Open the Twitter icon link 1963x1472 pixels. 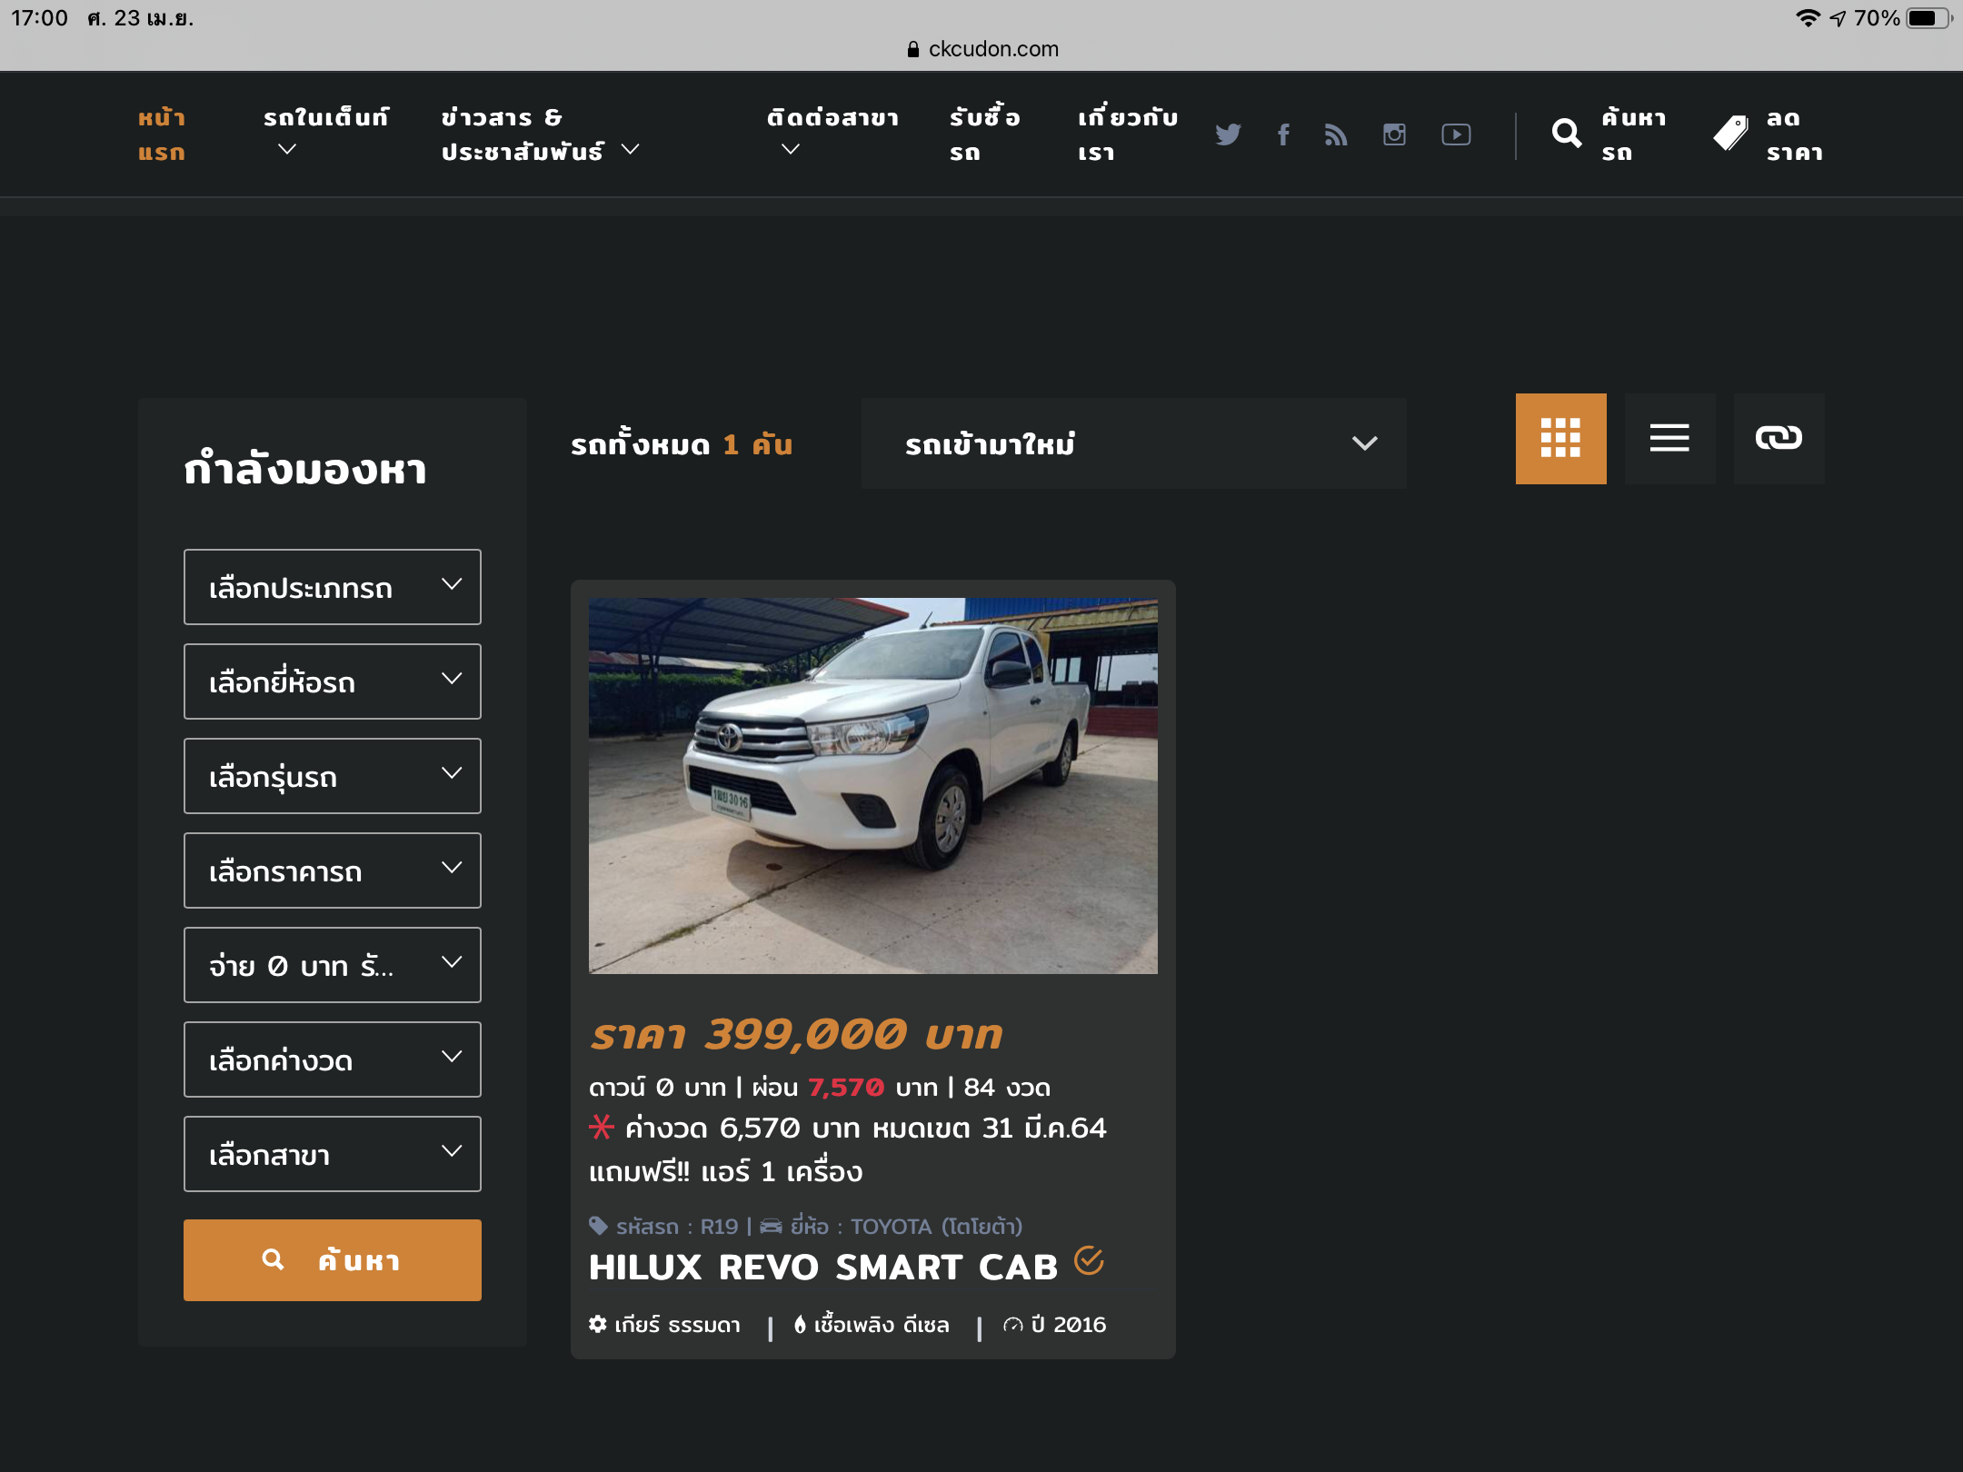coord(1228,134)
